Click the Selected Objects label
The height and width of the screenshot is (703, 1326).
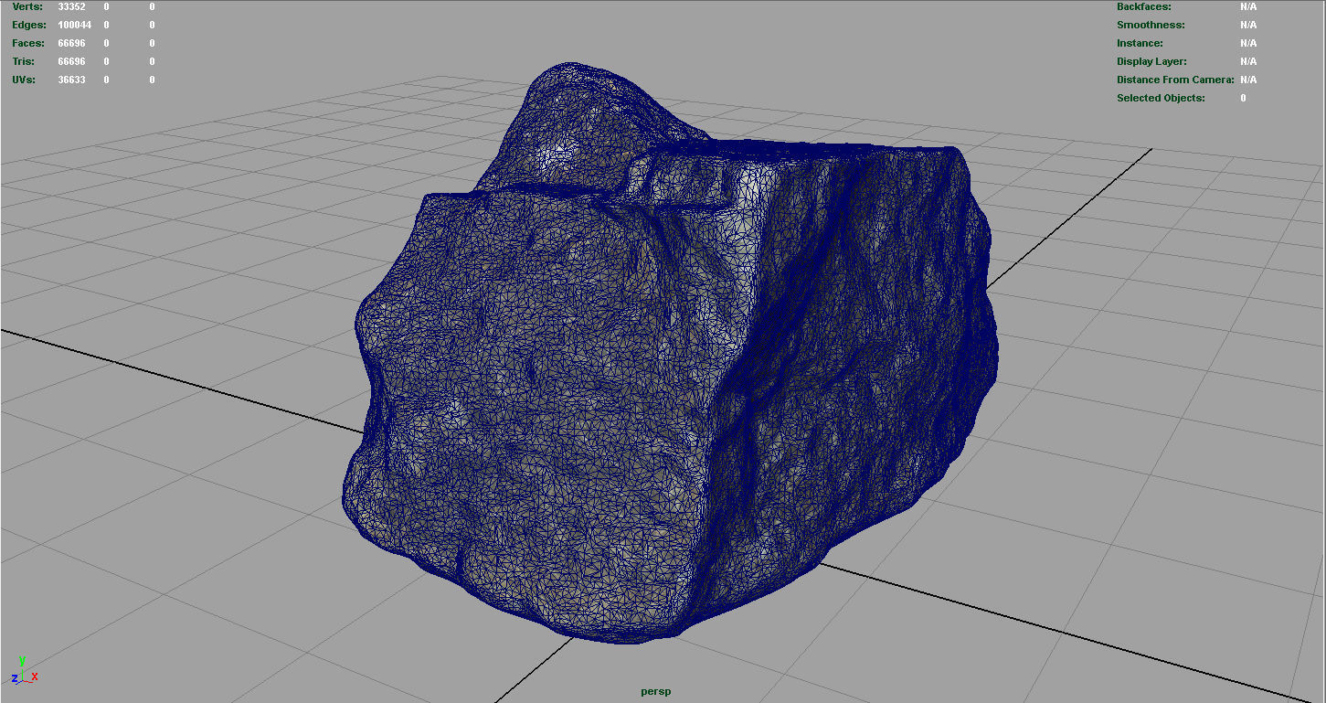1162,98
